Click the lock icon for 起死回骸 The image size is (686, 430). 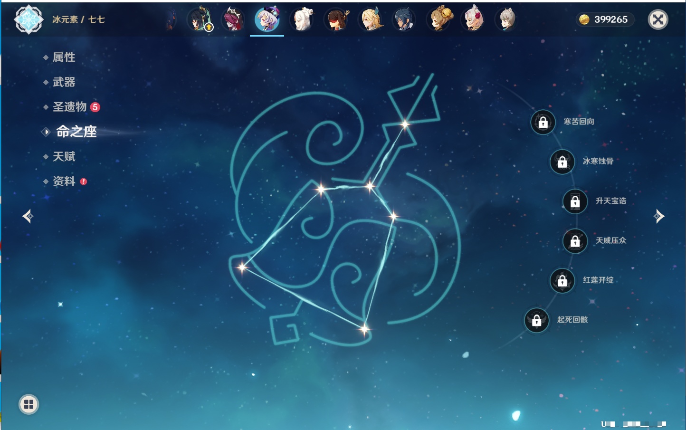(537, 320)
